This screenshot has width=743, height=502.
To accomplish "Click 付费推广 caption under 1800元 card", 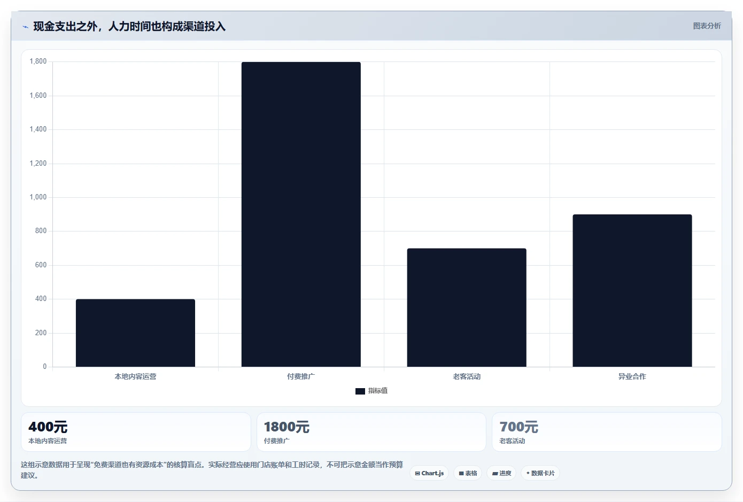I will click(276, 441).
